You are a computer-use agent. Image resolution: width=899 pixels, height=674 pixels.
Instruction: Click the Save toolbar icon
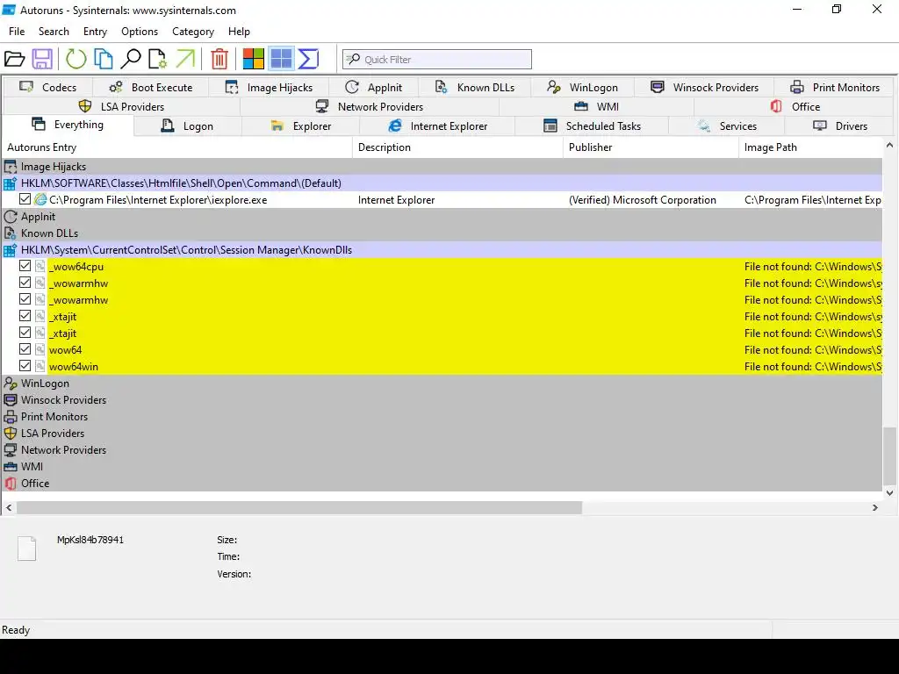42,59
